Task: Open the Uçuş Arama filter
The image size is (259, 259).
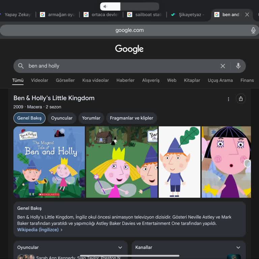Action: click(220, 81)
